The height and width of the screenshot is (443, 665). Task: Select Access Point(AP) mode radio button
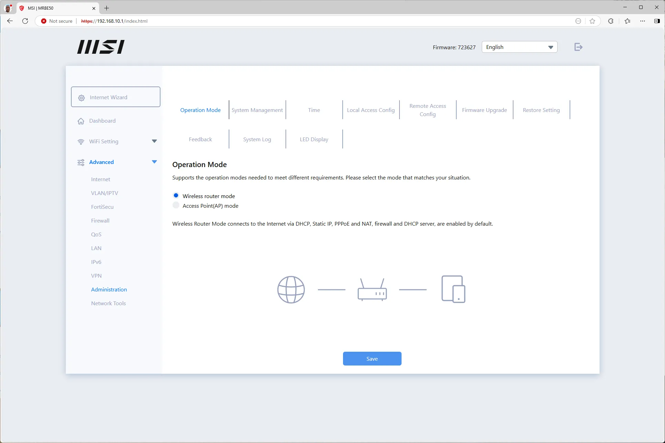pyautogui.click(x=176, y=205)
